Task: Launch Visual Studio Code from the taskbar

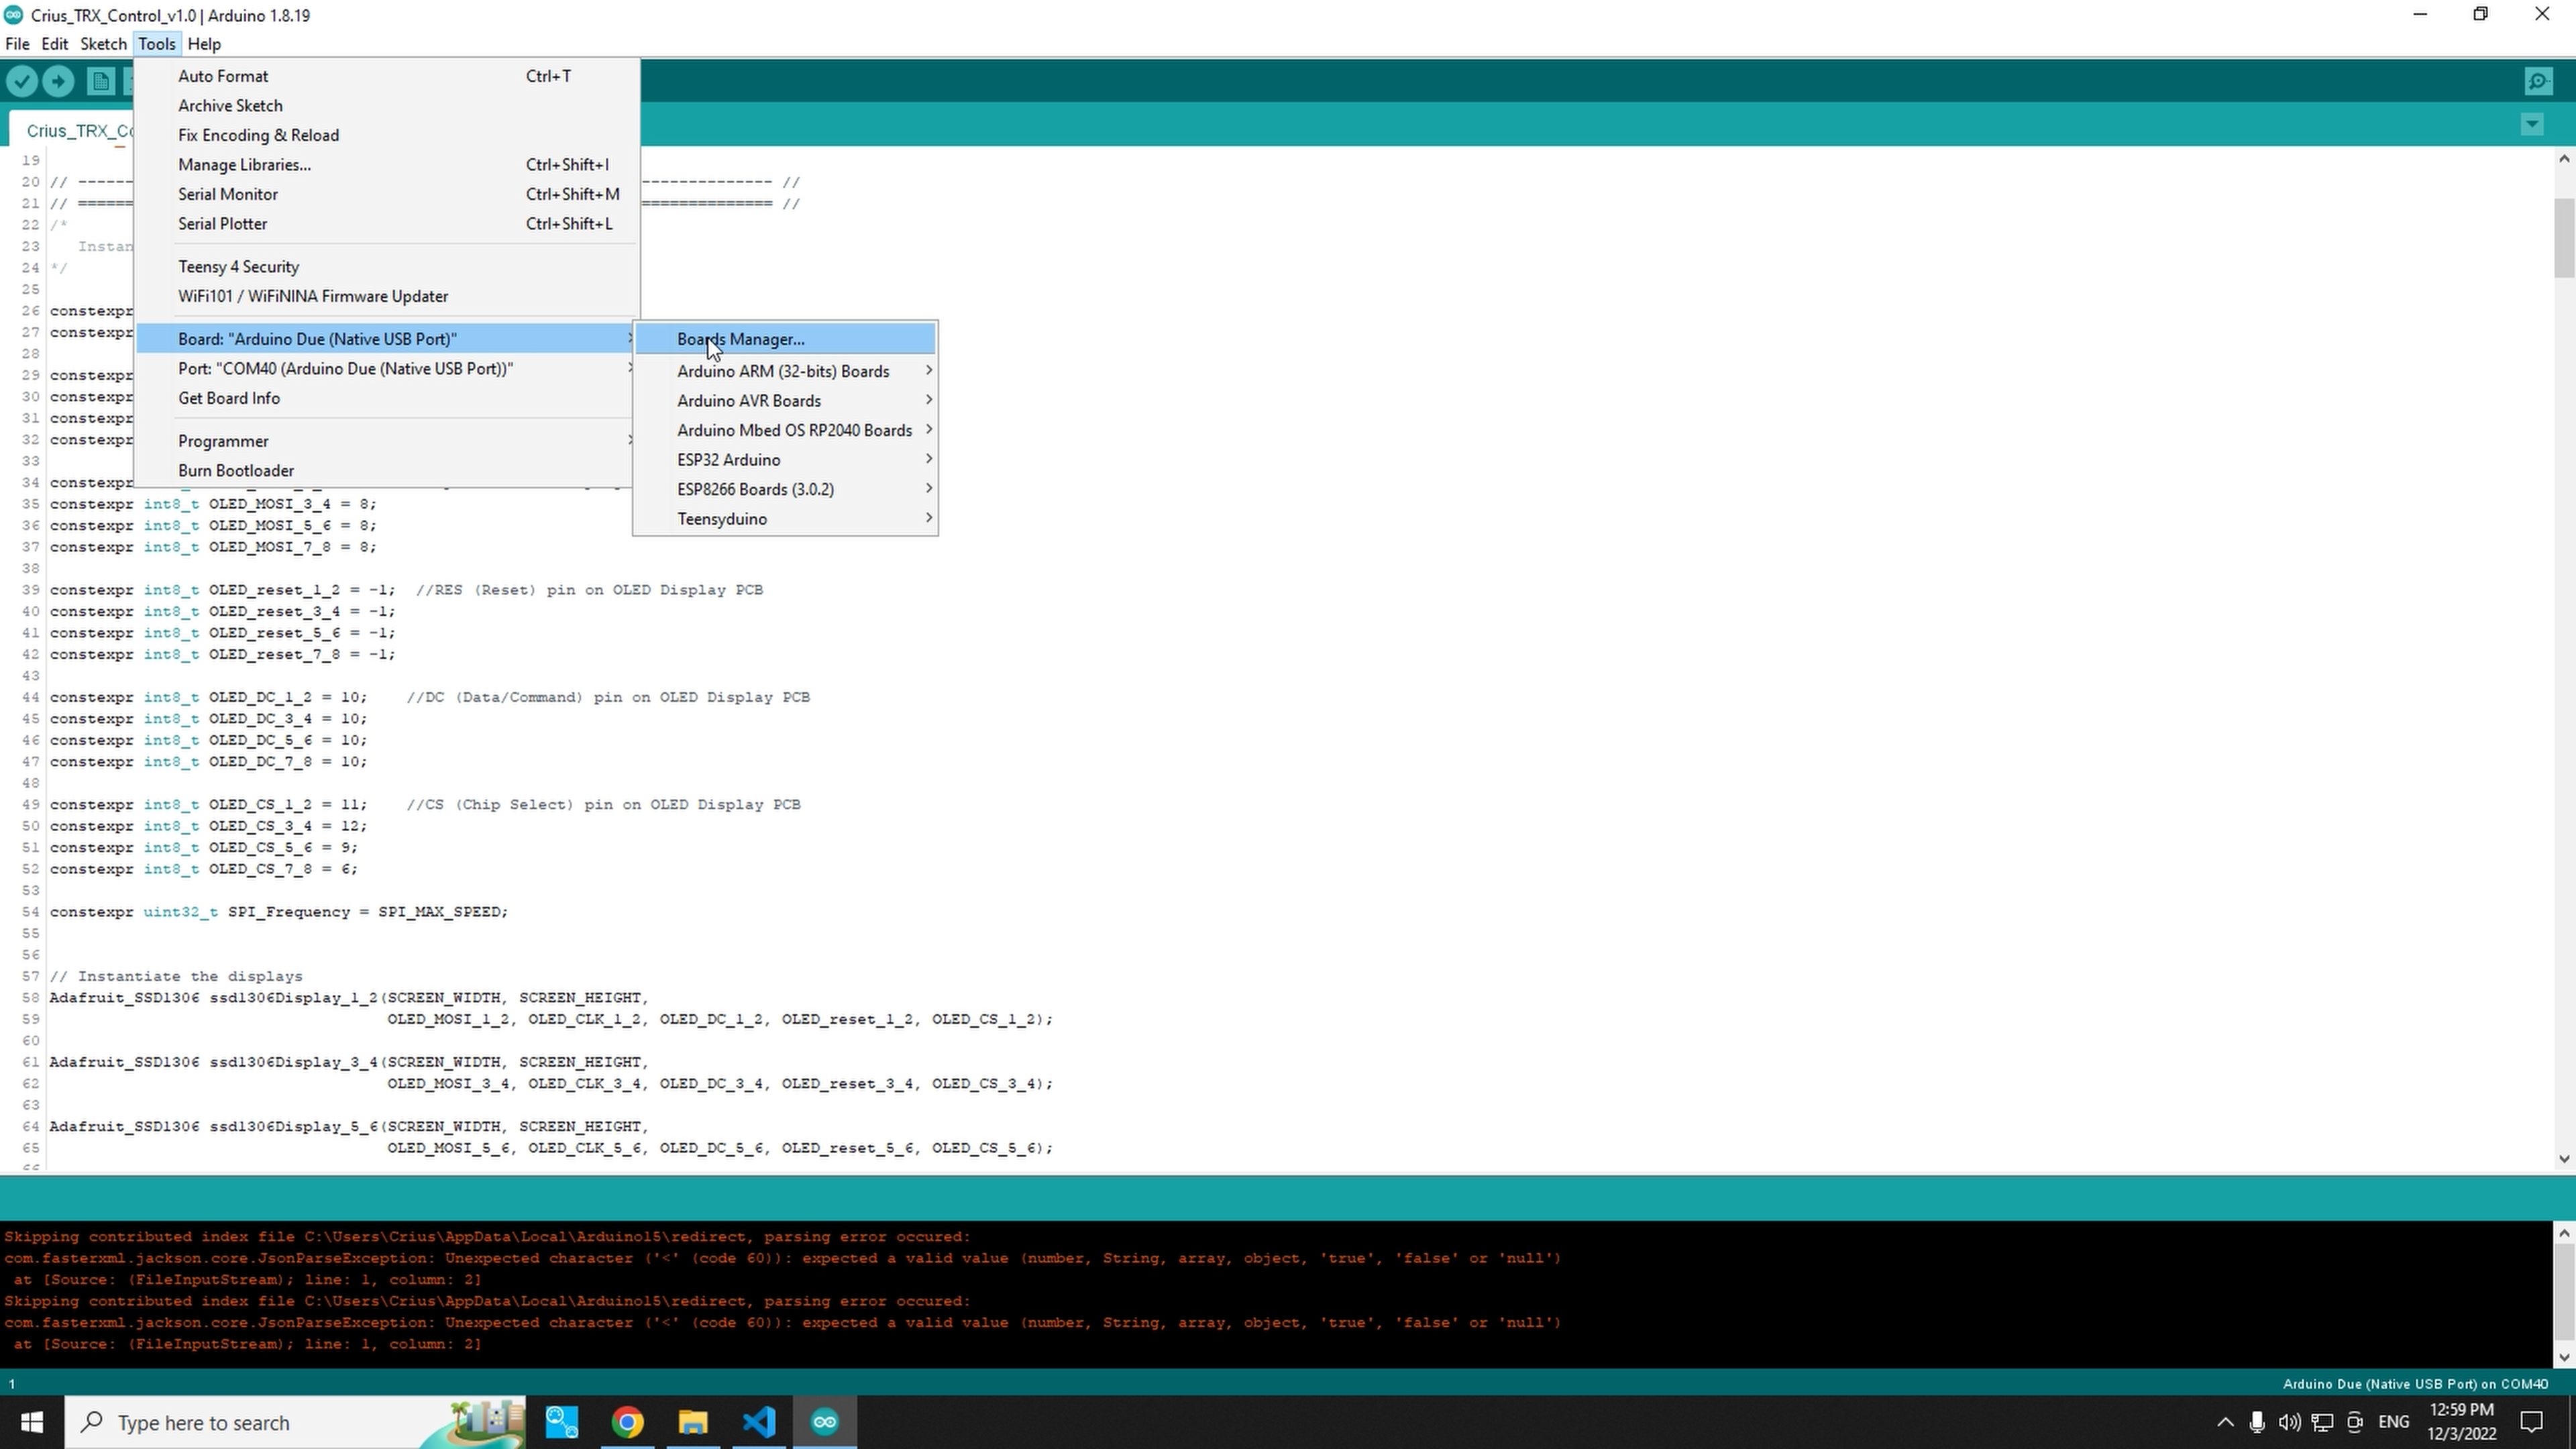Action: [759, 1422]
